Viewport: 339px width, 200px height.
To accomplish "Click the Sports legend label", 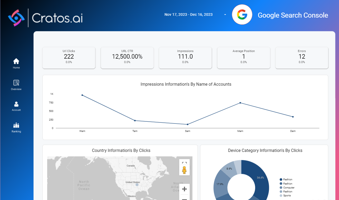I will pos(287,196).
